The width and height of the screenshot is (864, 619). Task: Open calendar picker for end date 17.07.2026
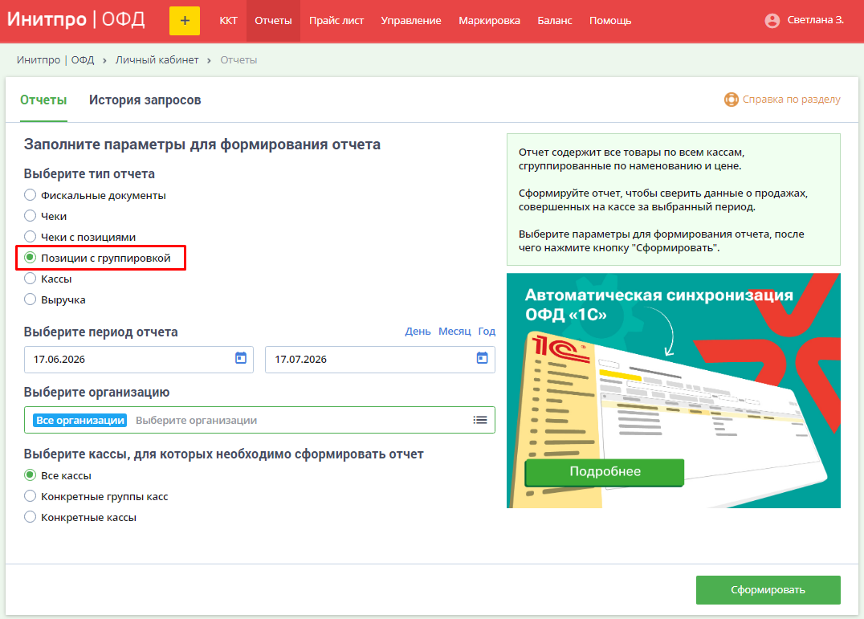(482, 358)
